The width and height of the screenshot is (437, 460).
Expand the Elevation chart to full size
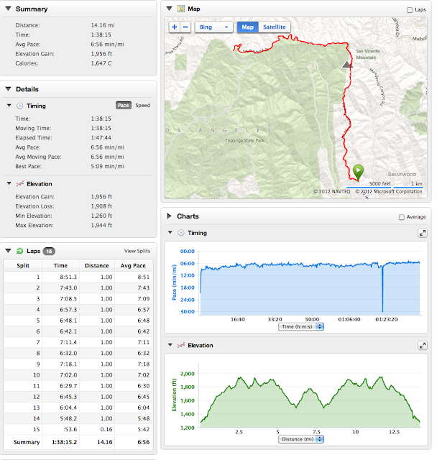coord(423,346)
